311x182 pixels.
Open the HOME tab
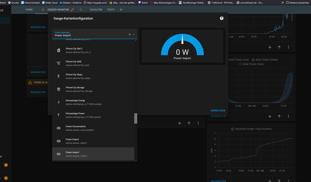tap(29, 10)
